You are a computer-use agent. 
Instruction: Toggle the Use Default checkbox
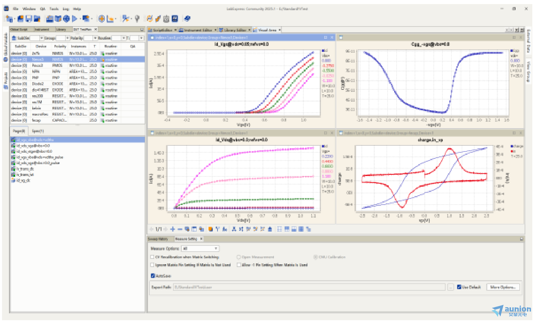point(459,287)
